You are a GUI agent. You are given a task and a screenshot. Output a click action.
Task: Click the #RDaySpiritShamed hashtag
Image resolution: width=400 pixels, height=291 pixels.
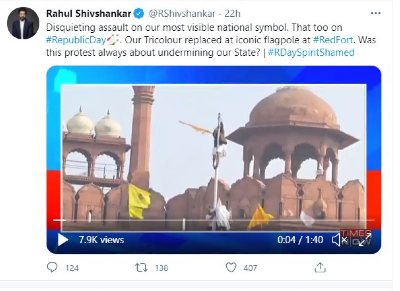pyautogui.click(x=311, y=52)
